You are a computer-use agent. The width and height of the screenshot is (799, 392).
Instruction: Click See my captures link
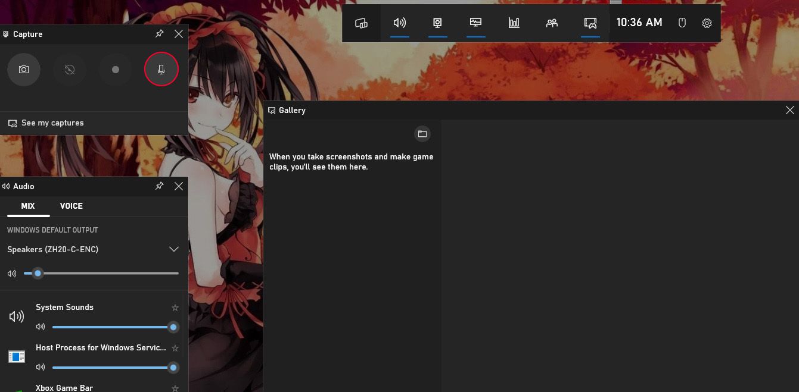(x=52, y=123)
